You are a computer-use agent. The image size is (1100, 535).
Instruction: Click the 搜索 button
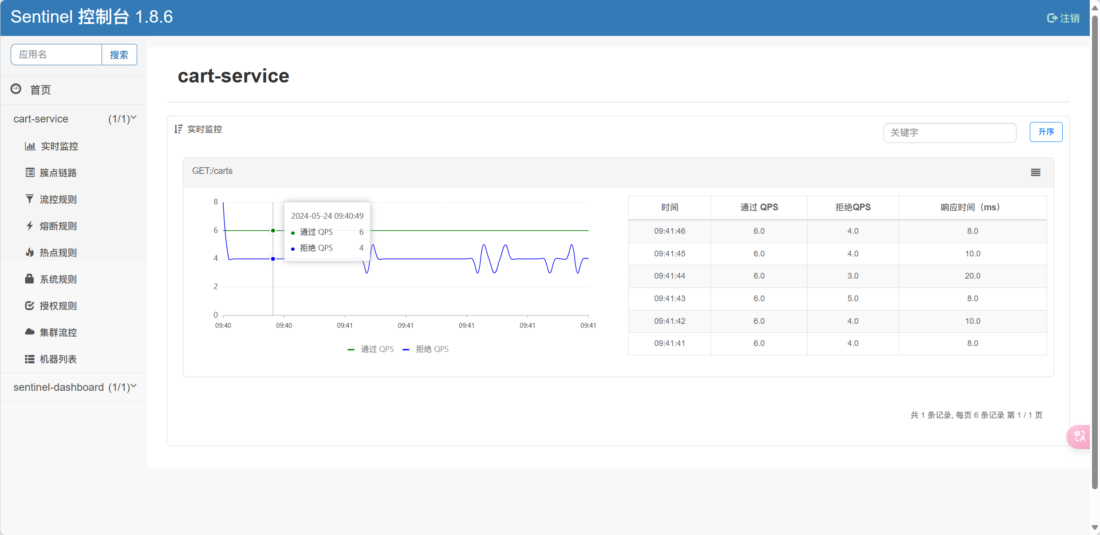119,55
